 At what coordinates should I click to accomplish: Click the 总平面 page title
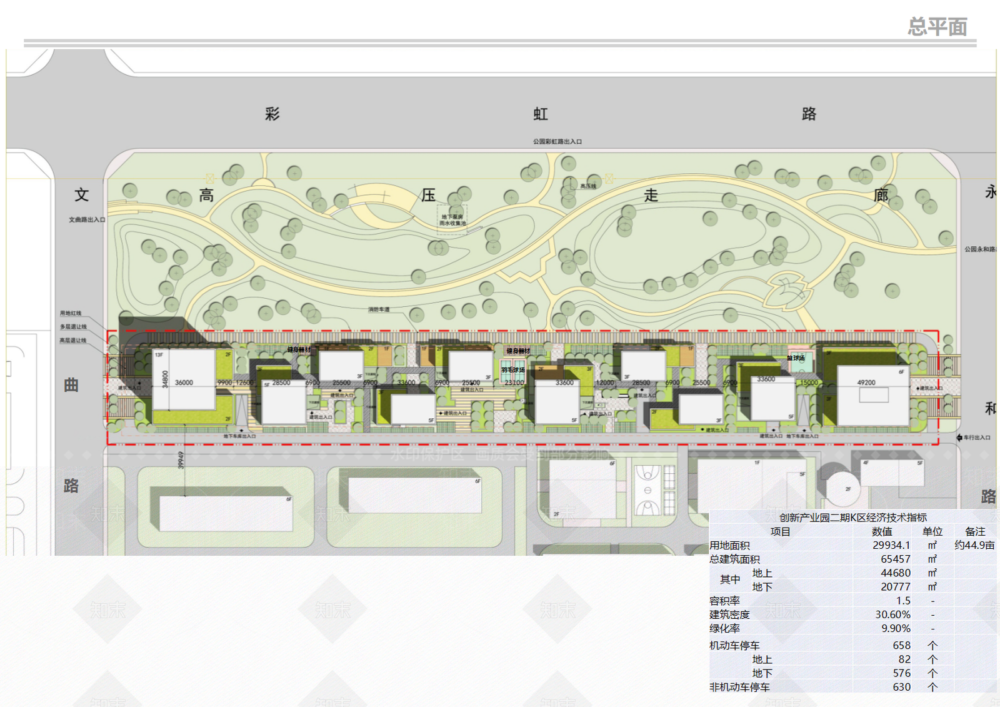click(x=937, y=27)
